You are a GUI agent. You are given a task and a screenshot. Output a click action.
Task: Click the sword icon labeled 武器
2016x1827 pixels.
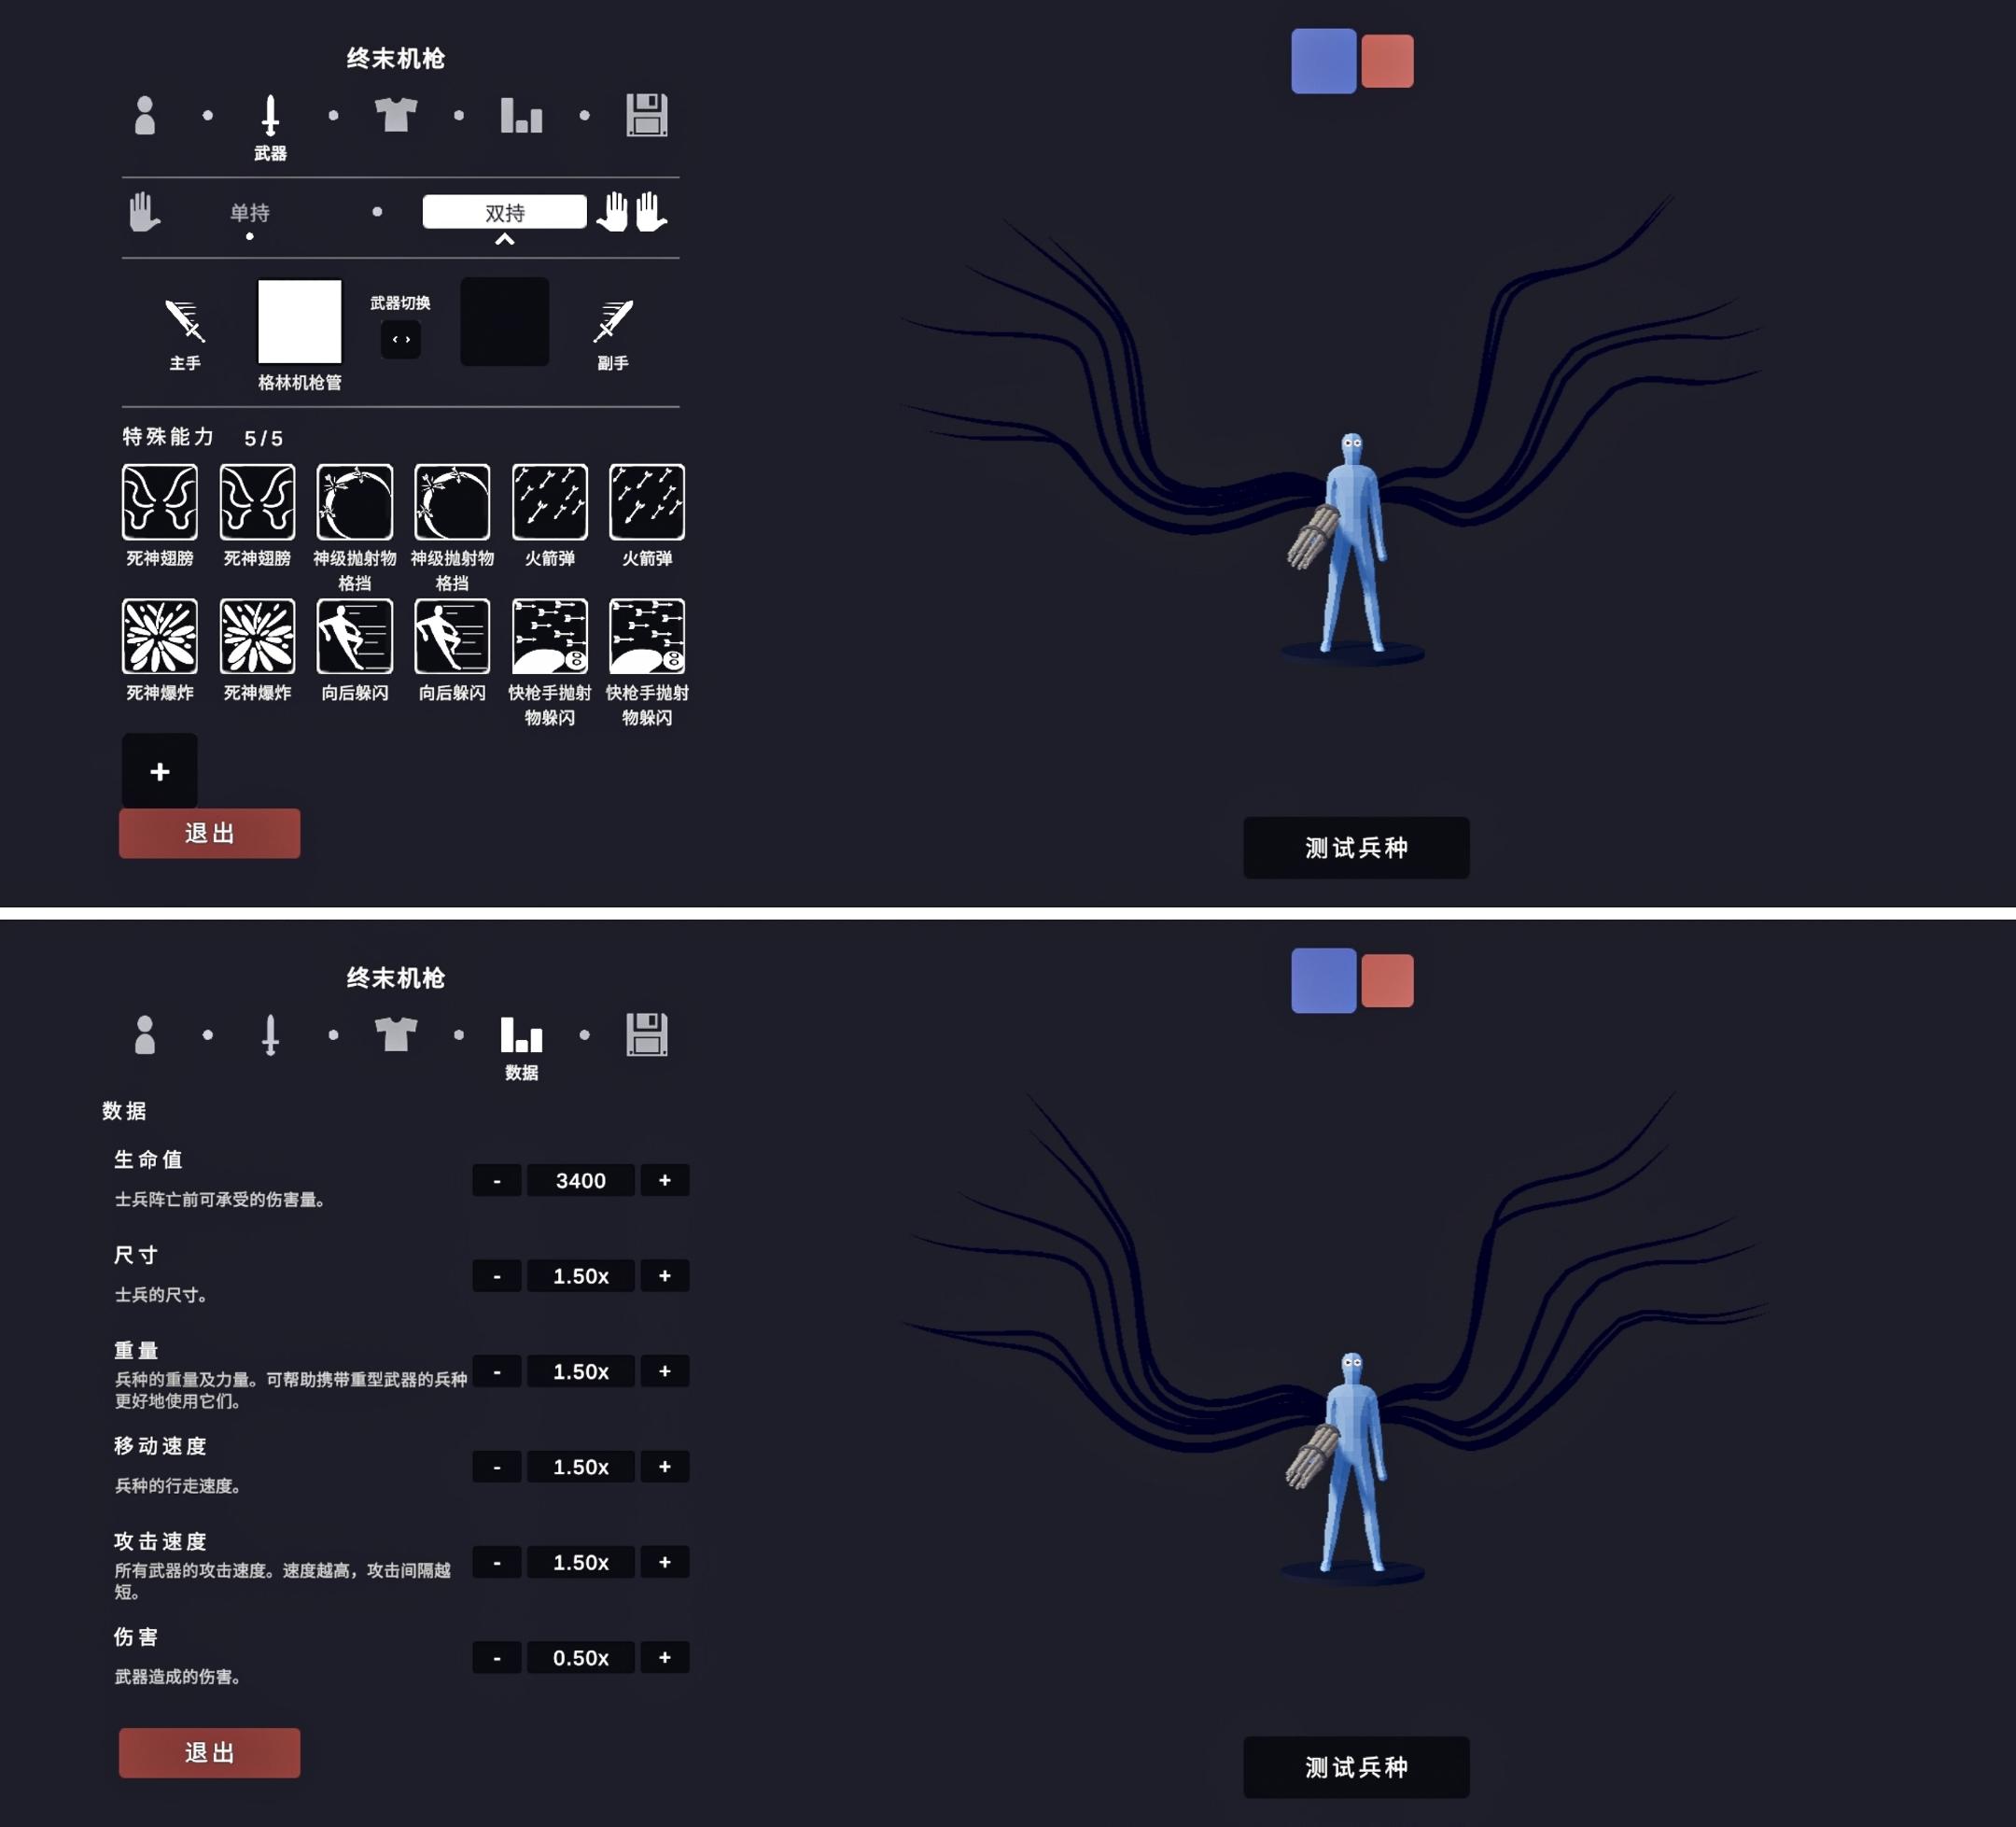pyautogui.click(x=270, y=115)
